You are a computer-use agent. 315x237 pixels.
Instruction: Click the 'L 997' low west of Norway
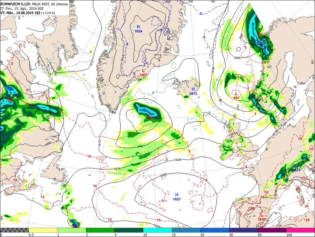coord(236,95)
